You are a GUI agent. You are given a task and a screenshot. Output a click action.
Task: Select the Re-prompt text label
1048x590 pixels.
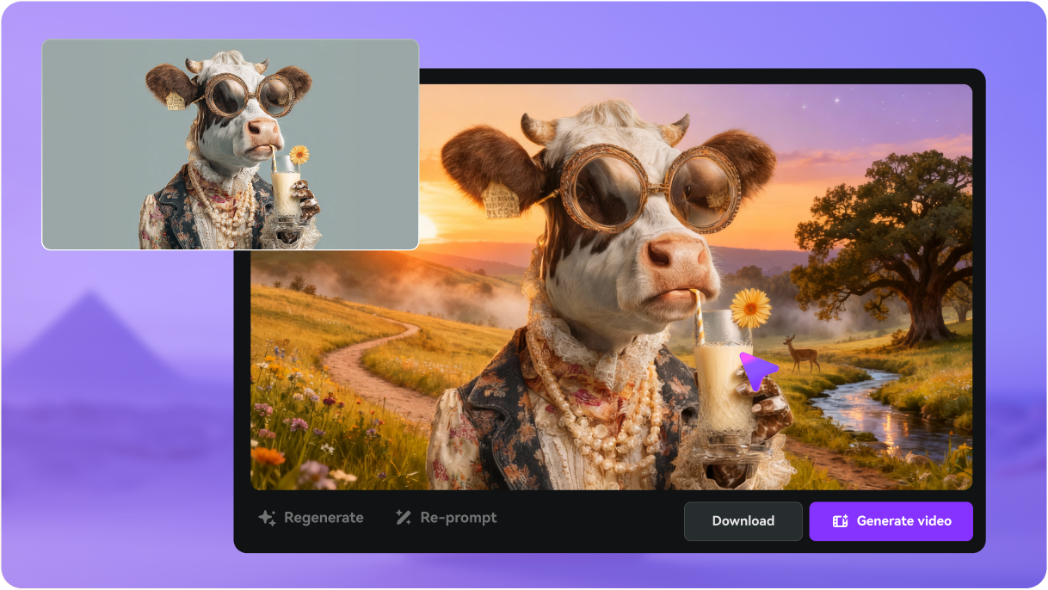(458, 518)
